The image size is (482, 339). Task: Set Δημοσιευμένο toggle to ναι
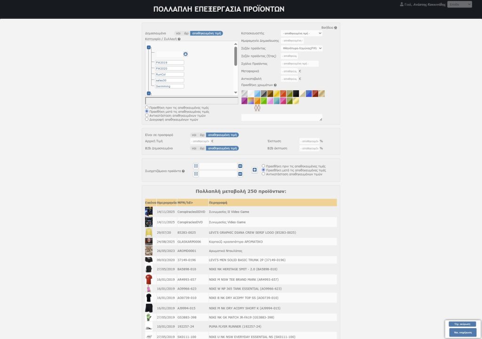click(178, 33)
